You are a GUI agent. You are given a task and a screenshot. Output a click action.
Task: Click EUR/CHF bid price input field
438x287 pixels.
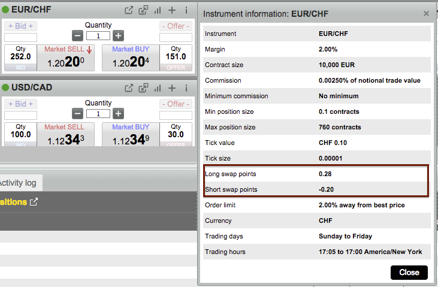pos(20,37)
